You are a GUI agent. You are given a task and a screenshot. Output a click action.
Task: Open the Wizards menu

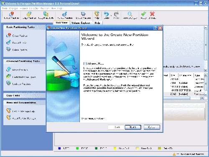[x=24, y=8]
